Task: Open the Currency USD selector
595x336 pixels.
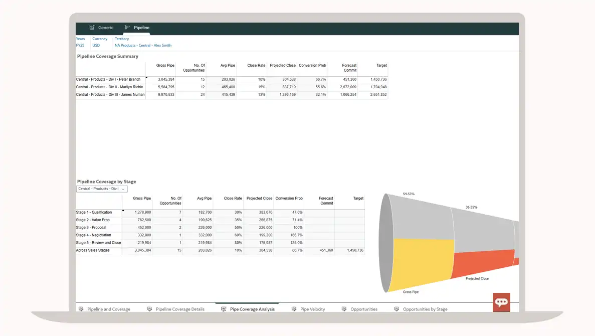Action: point(96,45)
